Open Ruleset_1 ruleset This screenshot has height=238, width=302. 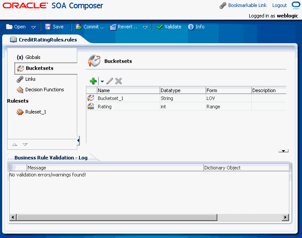click(x=36, y=112)
